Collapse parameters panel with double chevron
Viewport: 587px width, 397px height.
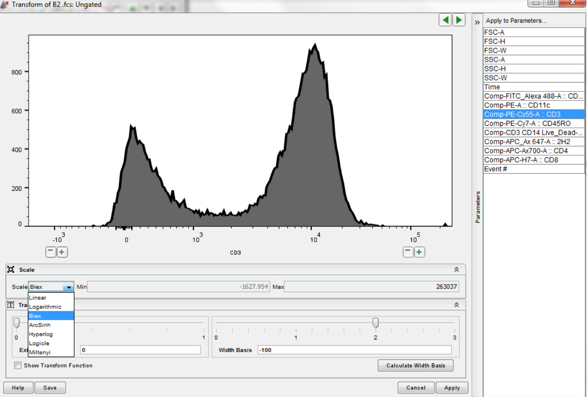pos(477,22)
